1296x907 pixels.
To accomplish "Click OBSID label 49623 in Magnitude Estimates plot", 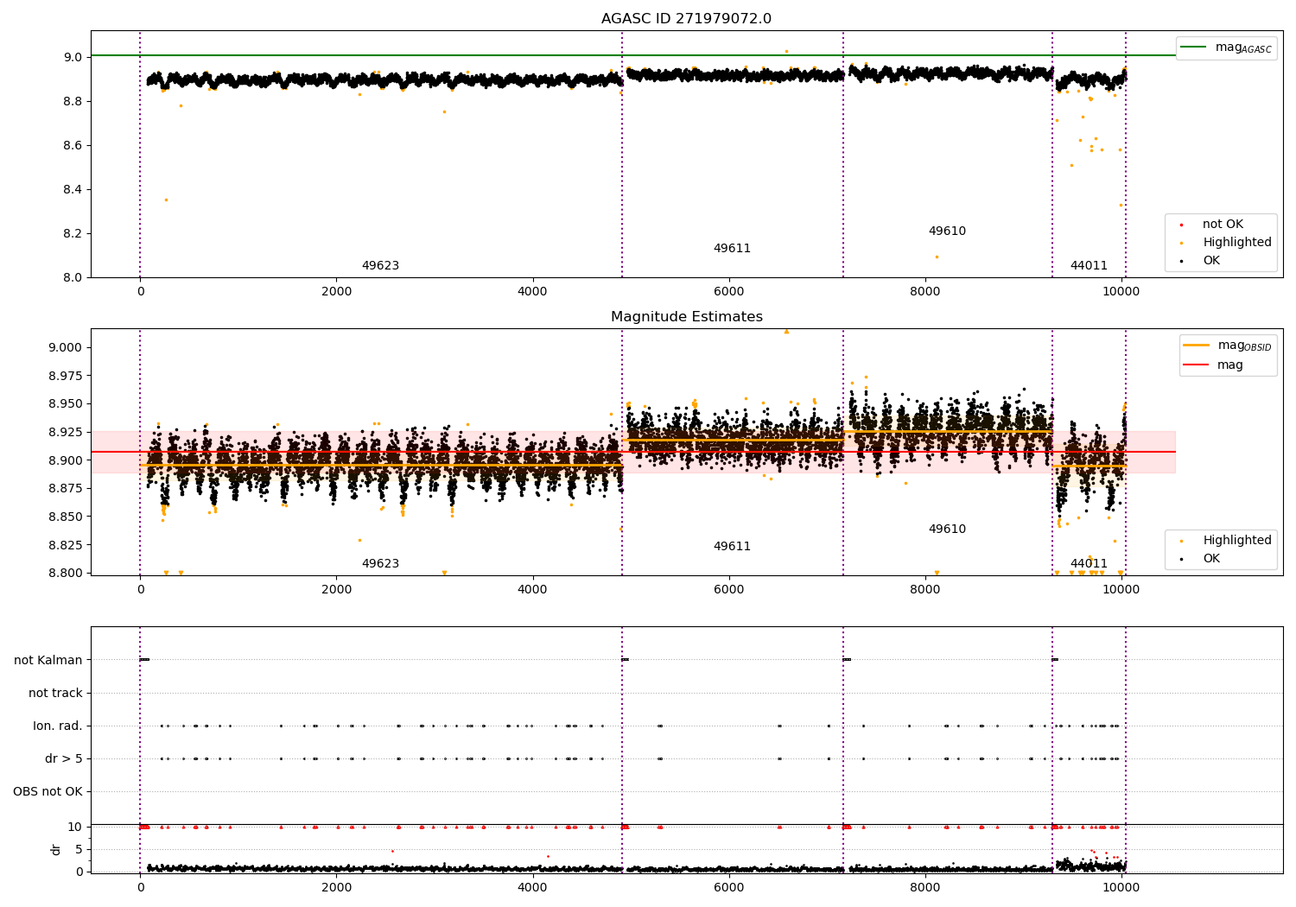I will pyautogui.click(x=380, y=564).
